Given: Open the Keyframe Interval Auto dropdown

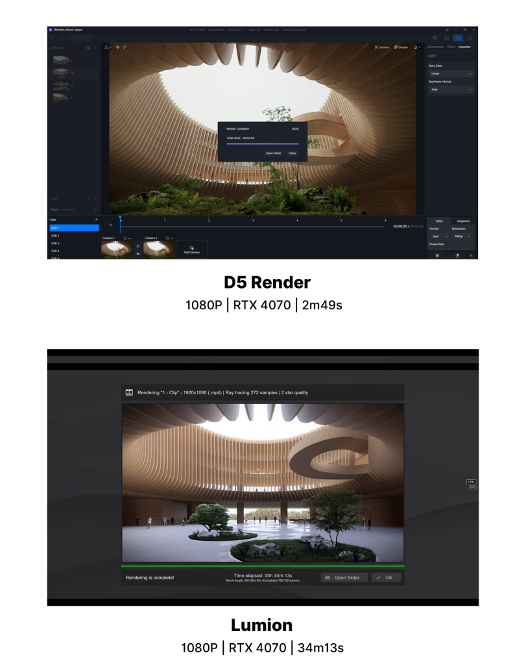Looking at the screenshot, I should (x=451, y=89).
